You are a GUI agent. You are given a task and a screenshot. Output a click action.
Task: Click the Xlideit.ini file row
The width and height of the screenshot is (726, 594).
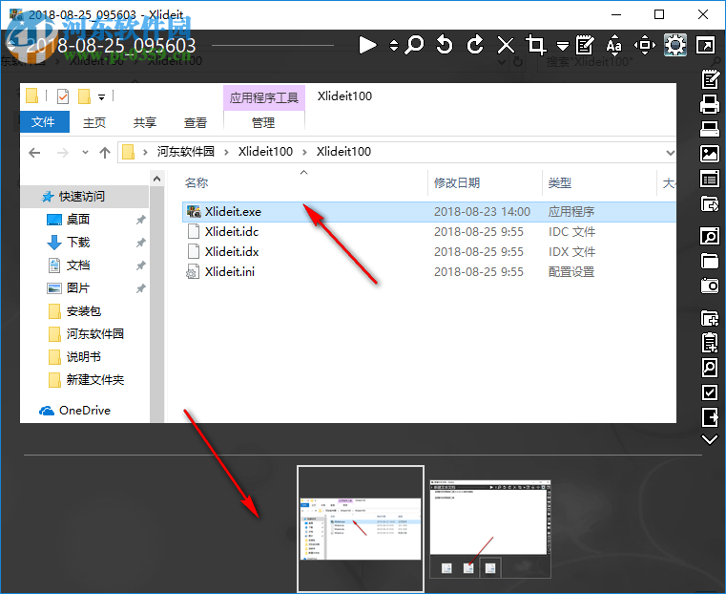coord(428,271)
